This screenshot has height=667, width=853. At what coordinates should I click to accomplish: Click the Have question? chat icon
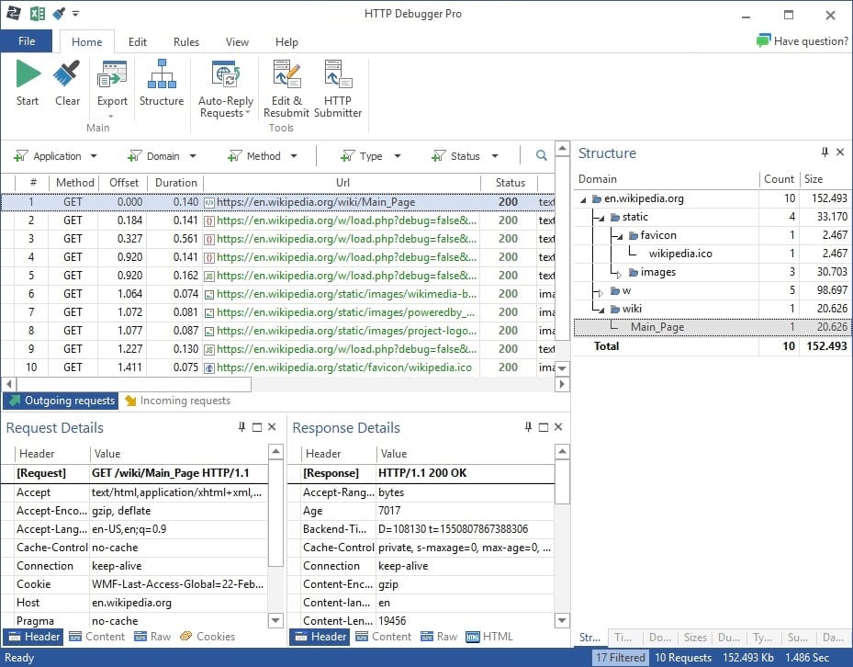pos(763,40)
